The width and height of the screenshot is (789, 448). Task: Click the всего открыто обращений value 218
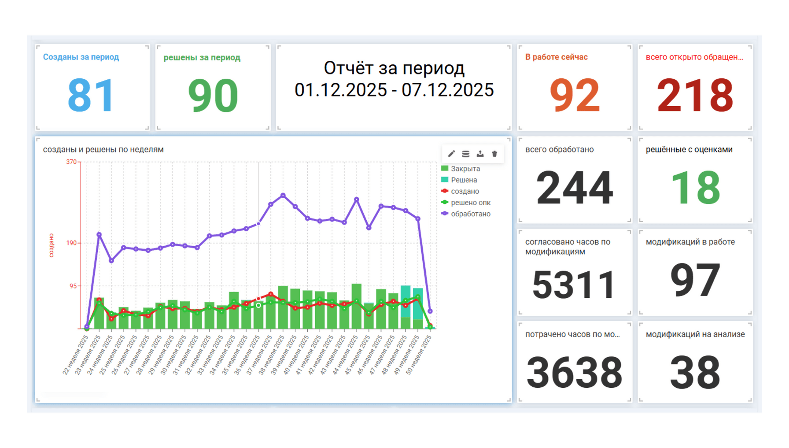pyautogui.click(x=695, y=95)
